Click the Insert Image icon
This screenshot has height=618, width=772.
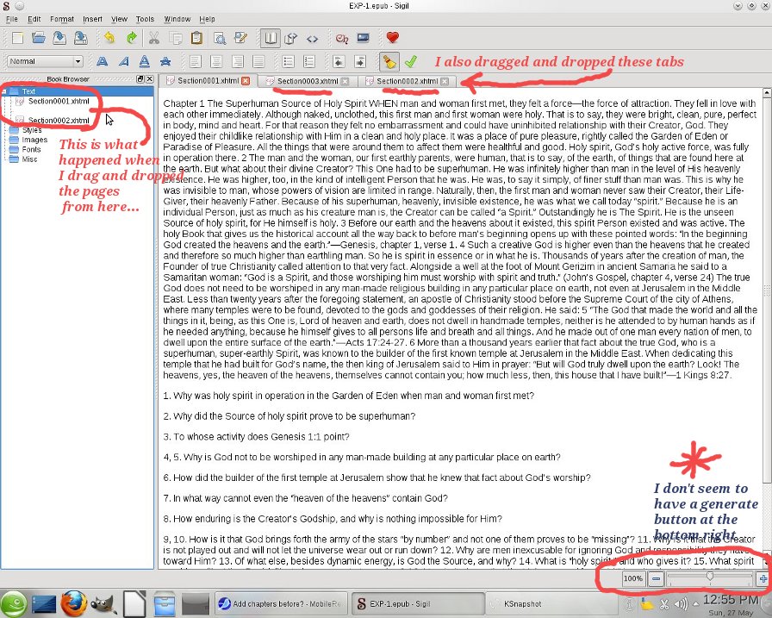click(x=363, y=38)
